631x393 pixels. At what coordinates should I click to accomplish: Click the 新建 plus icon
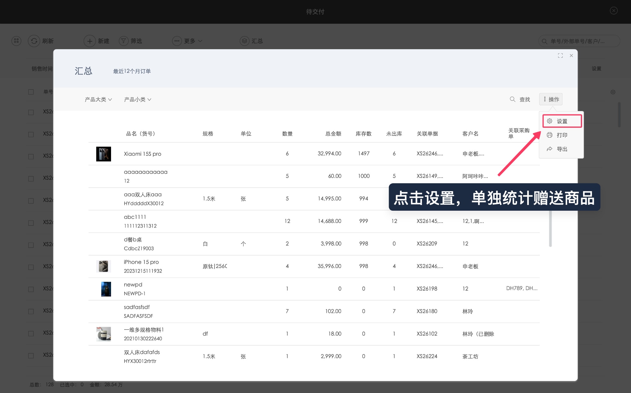90,41
